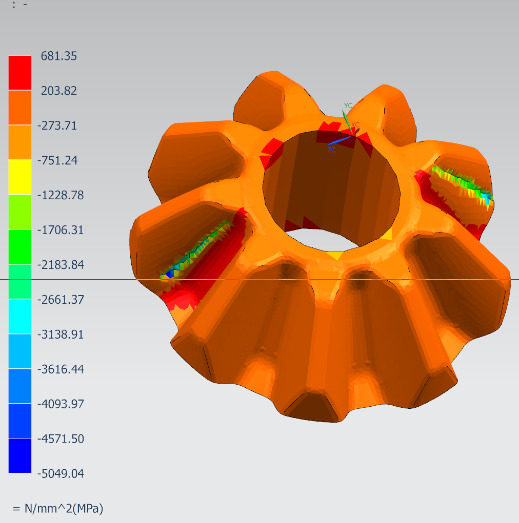Click the legend value -751.24
519x523 pixels.
[57, 160]
